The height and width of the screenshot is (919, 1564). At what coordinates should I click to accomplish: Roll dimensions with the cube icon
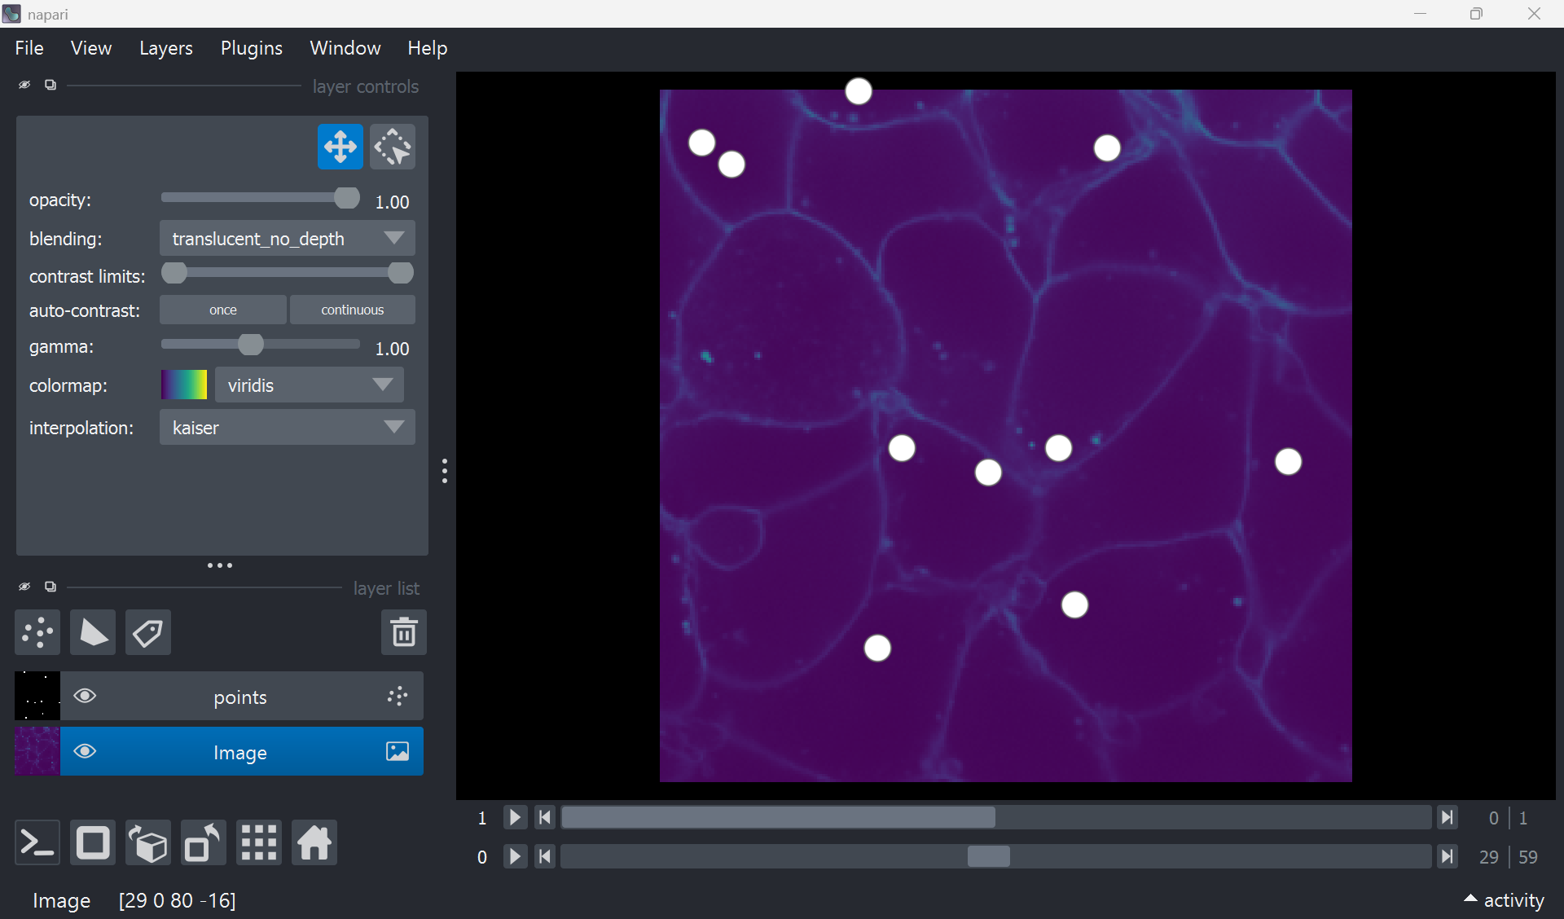147,842
